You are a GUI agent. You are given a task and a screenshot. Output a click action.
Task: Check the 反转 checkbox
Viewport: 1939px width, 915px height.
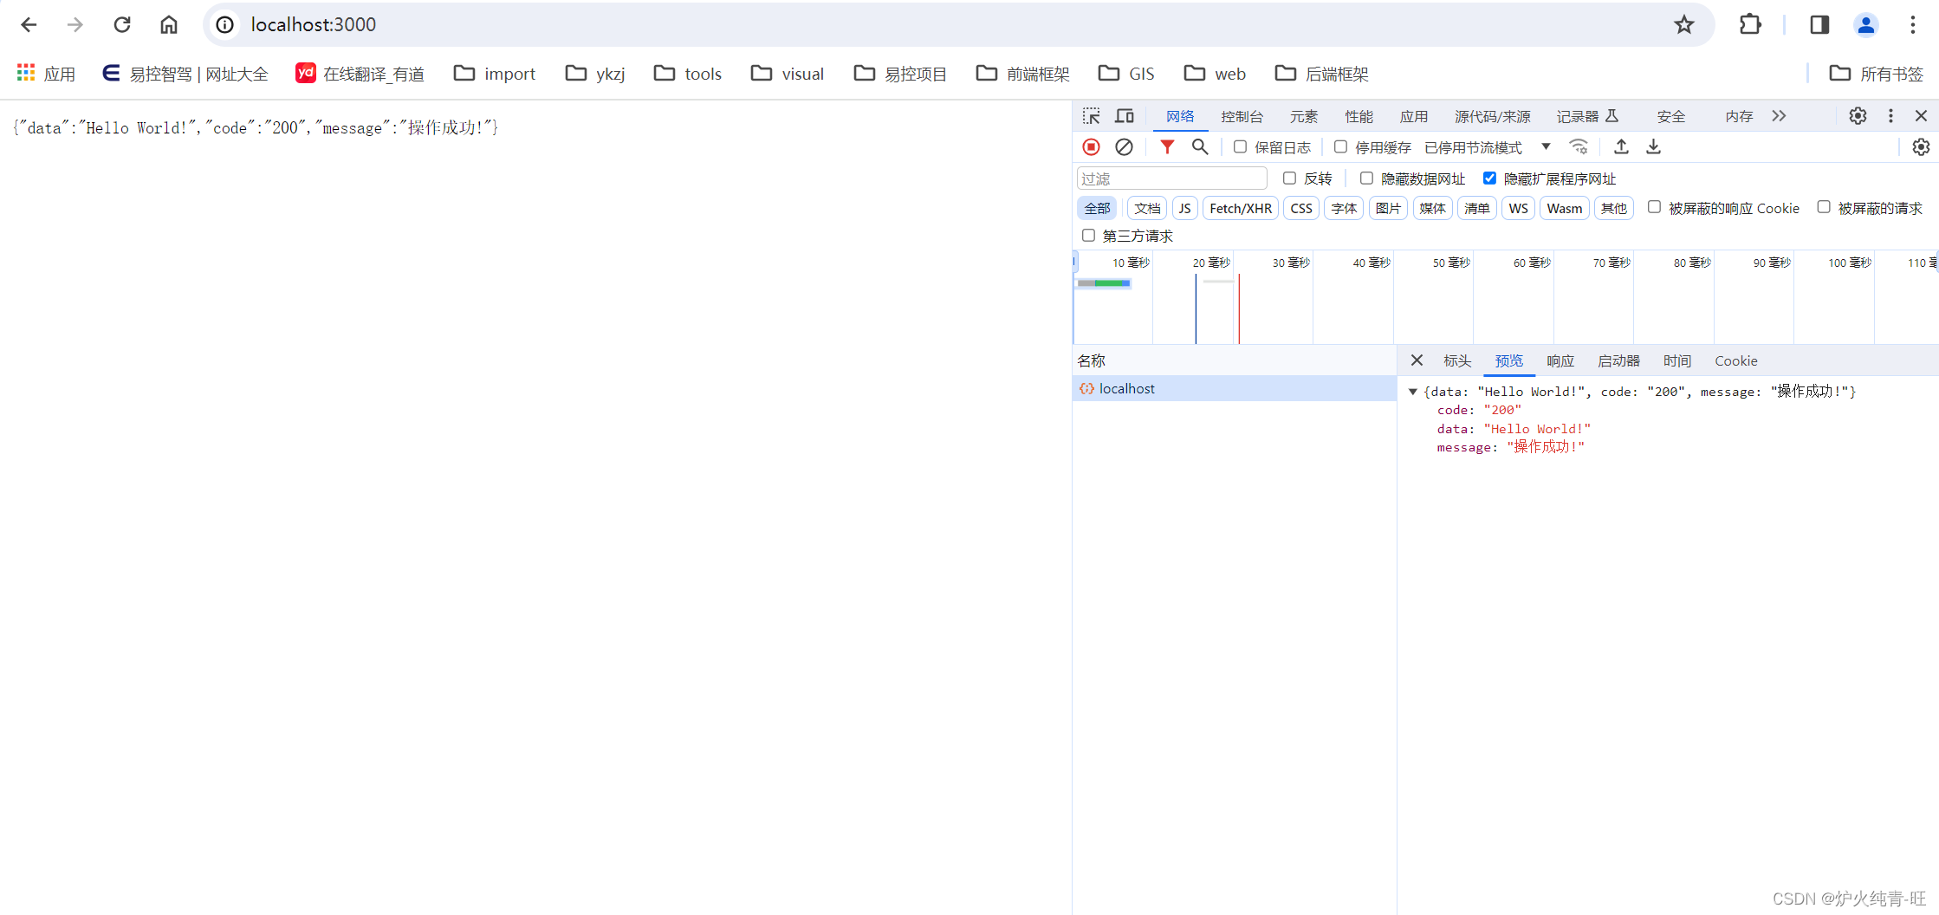(1289, 178)
